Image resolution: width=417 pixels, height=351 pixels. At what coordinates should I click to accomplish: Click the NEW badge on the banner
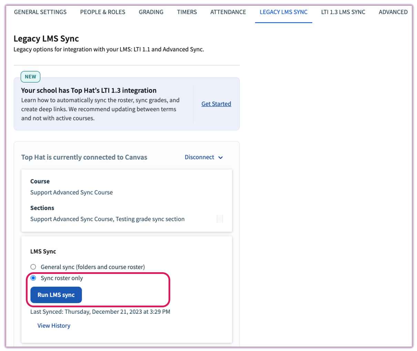(x=30, y=77)
